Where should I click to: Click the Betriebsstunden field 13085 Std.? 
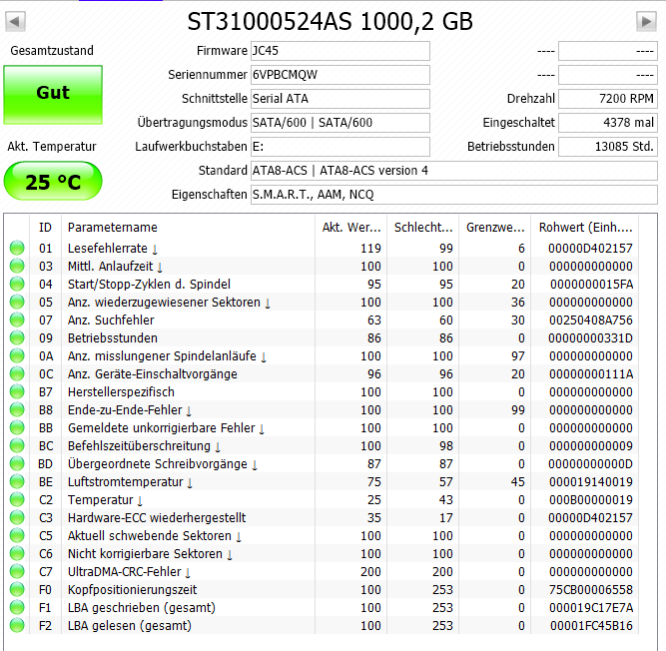click(608, 147)
